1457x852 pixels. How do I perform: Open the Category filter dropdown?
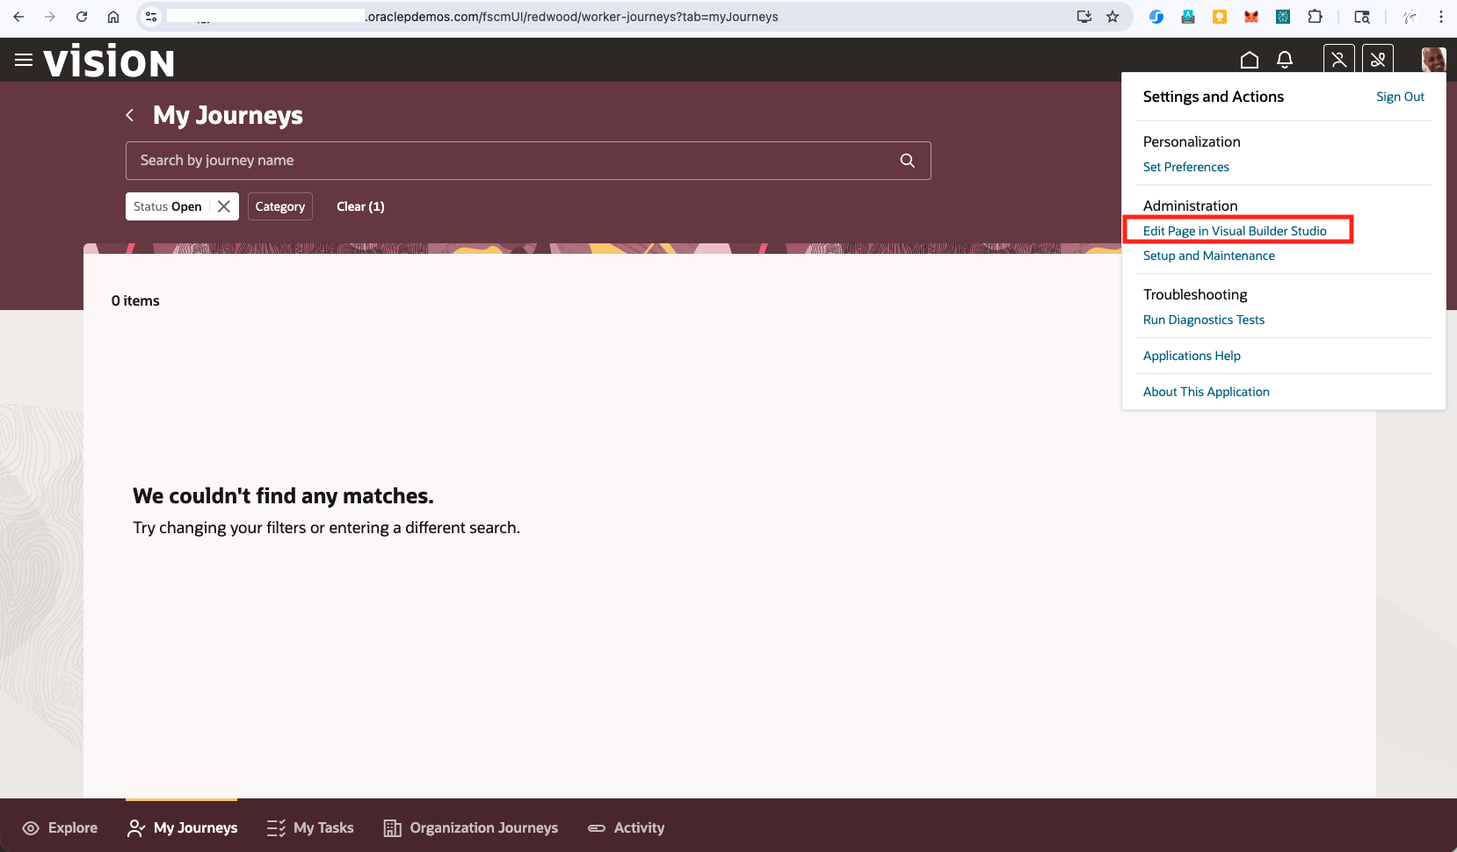(279, 206)
